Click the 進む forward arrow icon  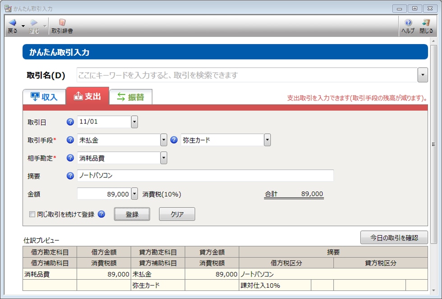tap(34, 23)
